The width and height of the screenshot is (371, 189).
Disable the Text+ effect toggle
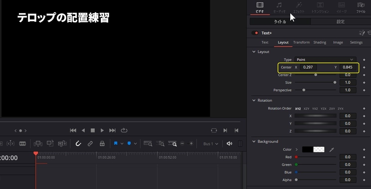pyautogui.click(x=255, y=33)
